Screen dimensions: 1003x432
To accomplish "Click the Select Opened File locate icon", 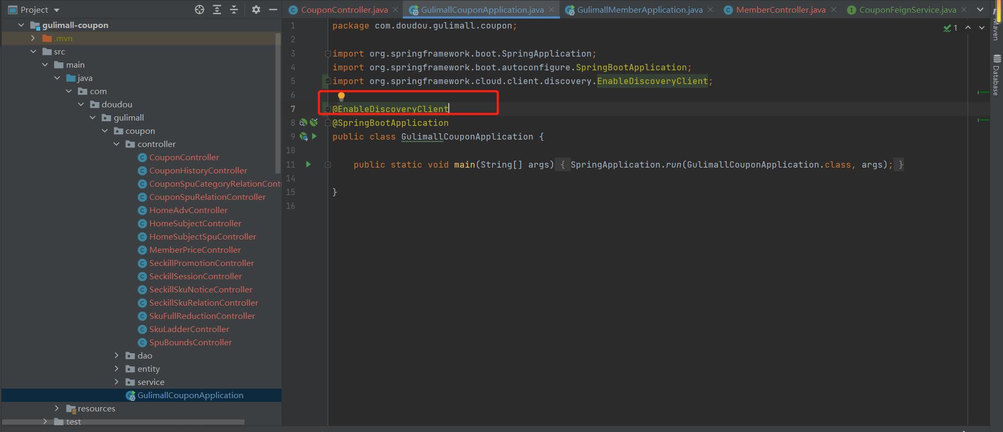I will (200, 10).
